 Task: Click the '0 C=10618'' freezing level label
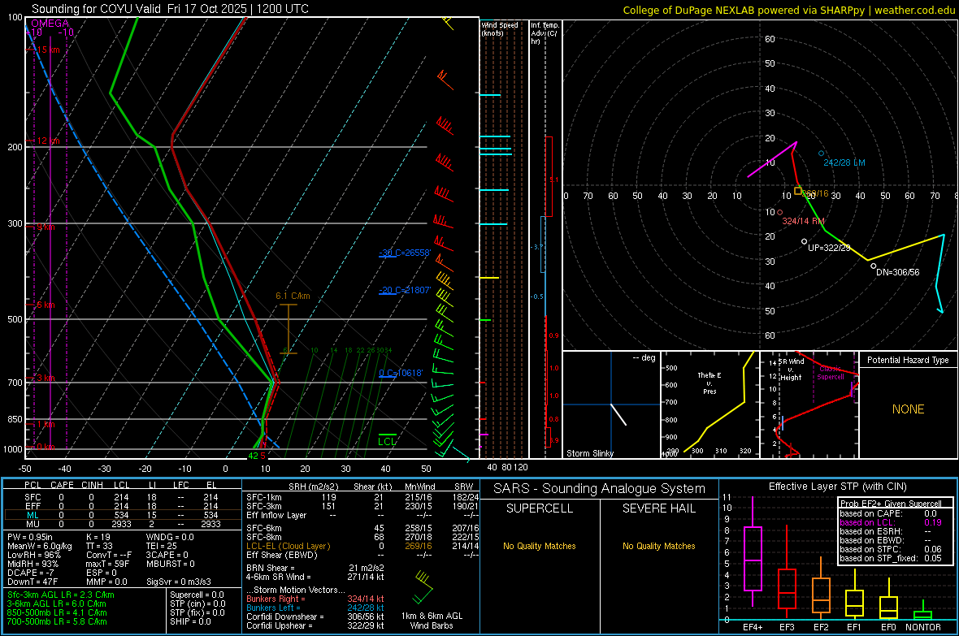401,373
